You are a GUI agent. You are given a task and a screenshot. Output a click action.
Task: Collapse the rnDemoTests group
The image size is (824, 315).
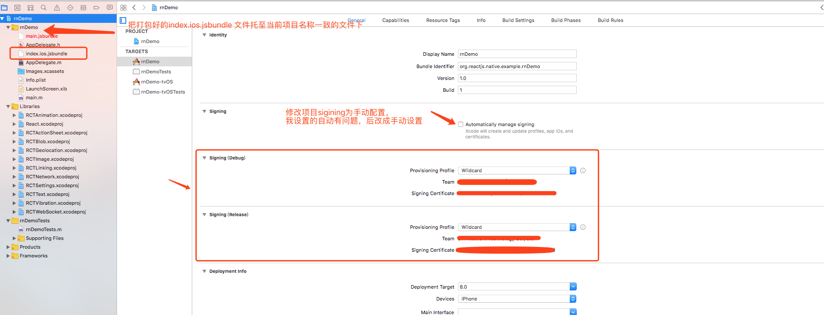(8, 221)
